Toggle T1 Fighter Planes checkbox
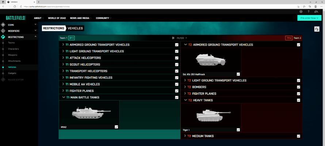 [x=177, y=91]
